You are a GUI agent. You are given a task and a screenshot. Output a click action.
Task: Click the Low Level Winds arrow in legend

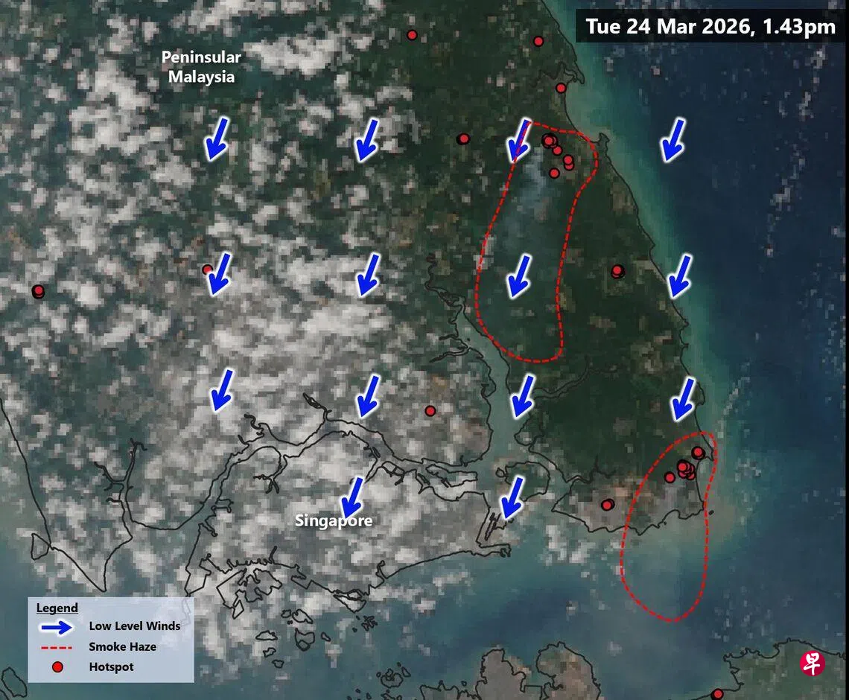[58, 626]
